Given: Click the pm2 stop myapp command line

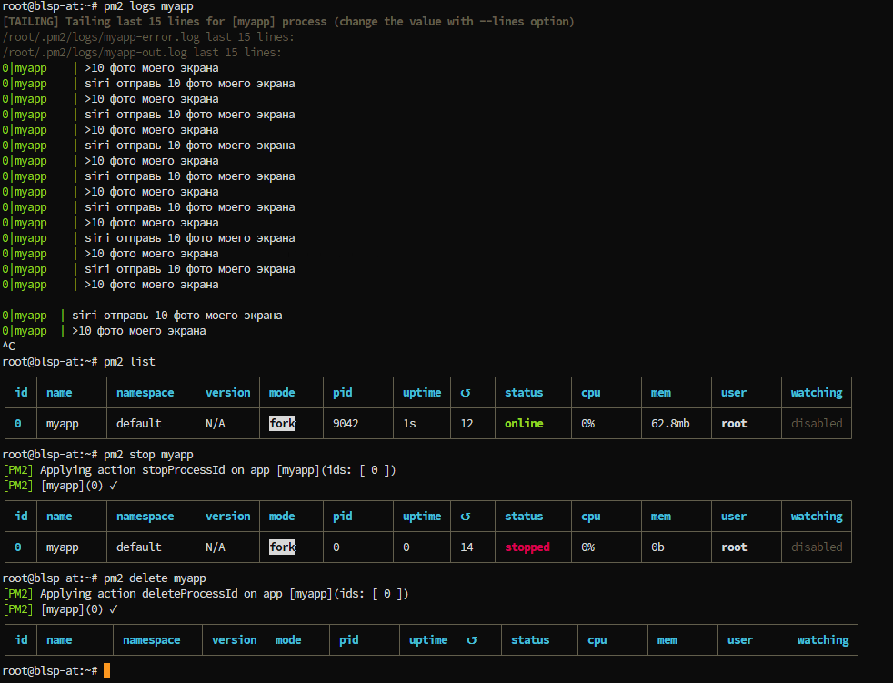Looking at the screenshot, I should [98, 455].
